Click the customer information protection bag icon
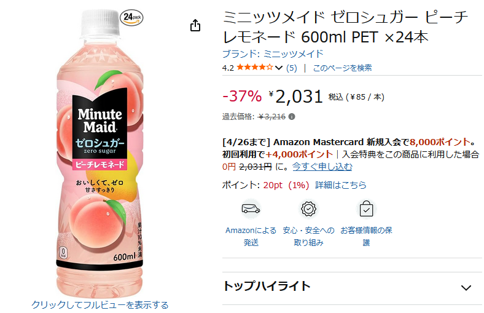The width and height of the screenshot is (484, 313). coord(366,209)
